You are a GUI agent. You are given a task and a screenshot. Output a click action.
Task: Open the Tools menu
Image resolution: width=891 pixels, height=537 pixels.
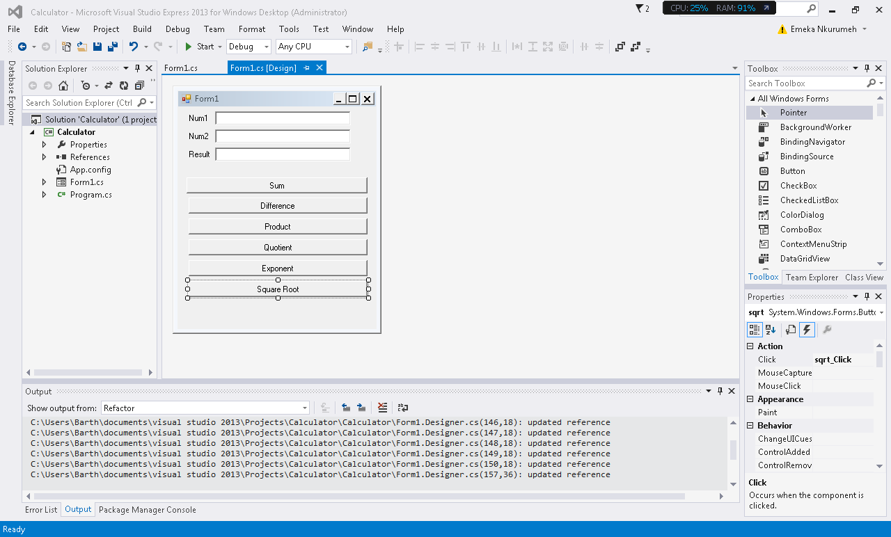289,29
